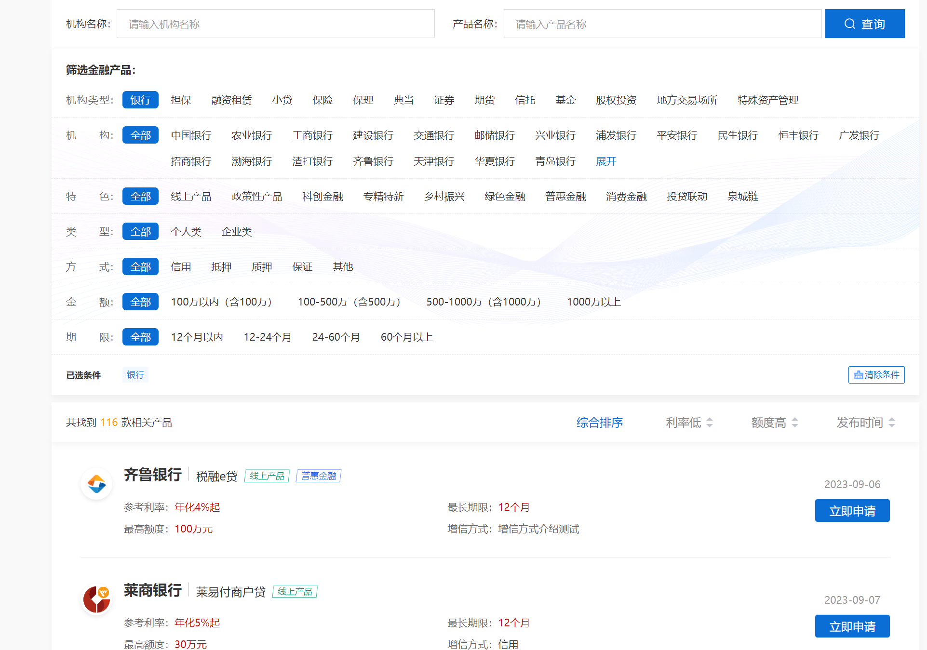Click 线上产品 tag on 莱易付商户贷
927x650 pixels.
[295, 592]
